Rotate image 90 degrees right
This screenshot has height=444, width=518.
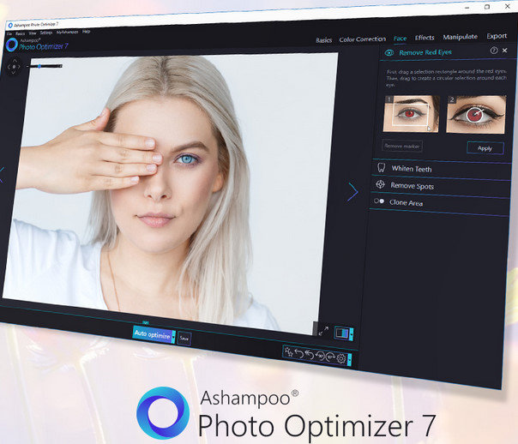330,357
